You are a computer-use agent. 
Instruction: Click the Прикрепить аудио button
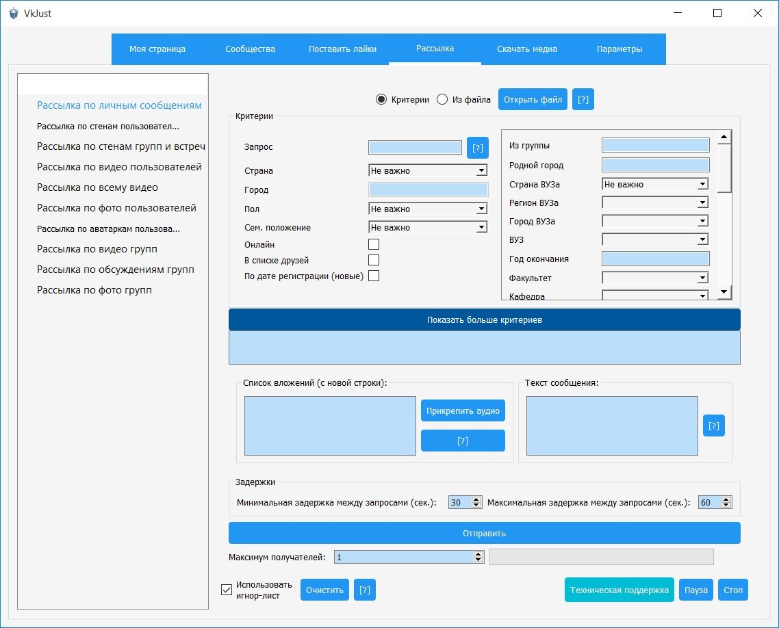pos(463,410)
